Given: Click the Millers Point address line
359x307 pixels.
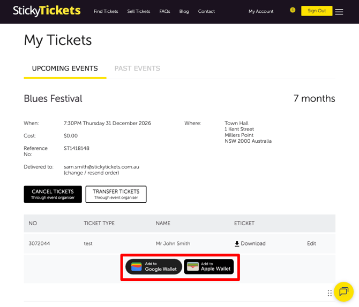Looking at the screenshot, I should [x=239, y=135].
